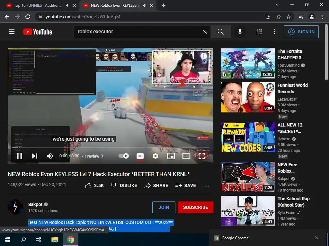The width and height of the screenshot is (329, 246).
Task: Open Windows Start menu
Action: click(8, 240)
